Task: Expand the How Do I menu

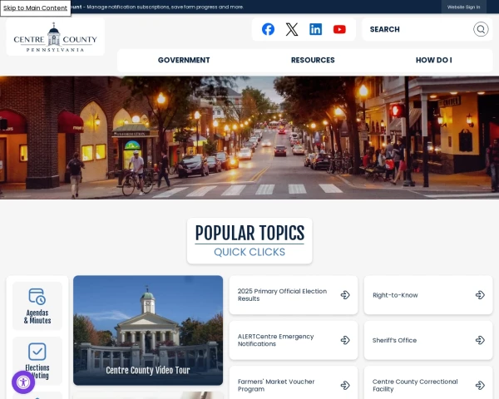Action: coord(434,60)
